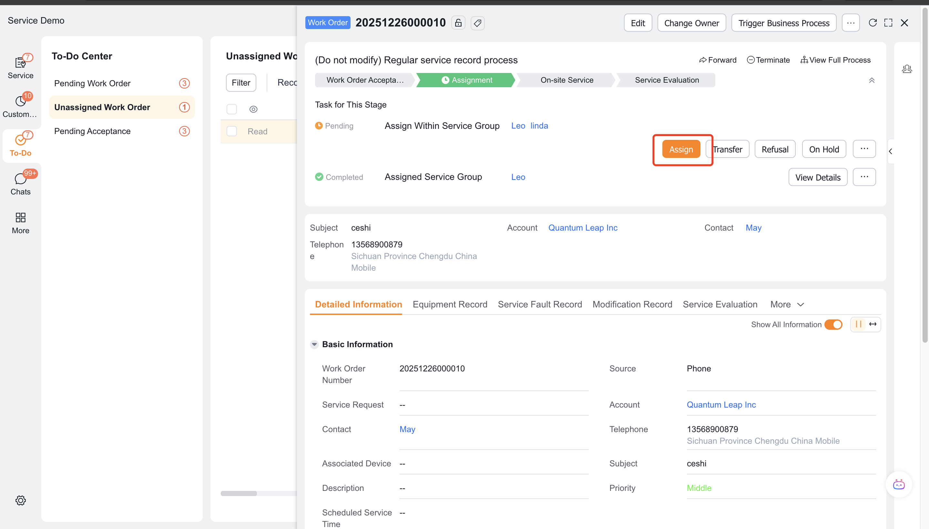The width and height of the screenshot is (929, 529).
Task: Open header more-actions ellipsis button
Action: [851, 23]
